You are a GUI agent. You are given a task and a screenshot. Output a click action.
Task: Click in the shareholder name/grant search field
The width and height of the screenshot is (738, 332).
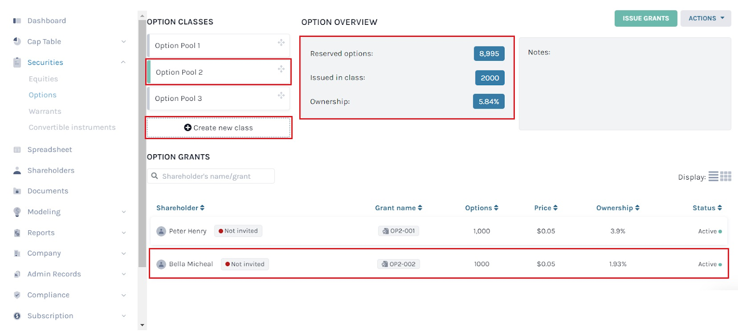click(211, 176)
